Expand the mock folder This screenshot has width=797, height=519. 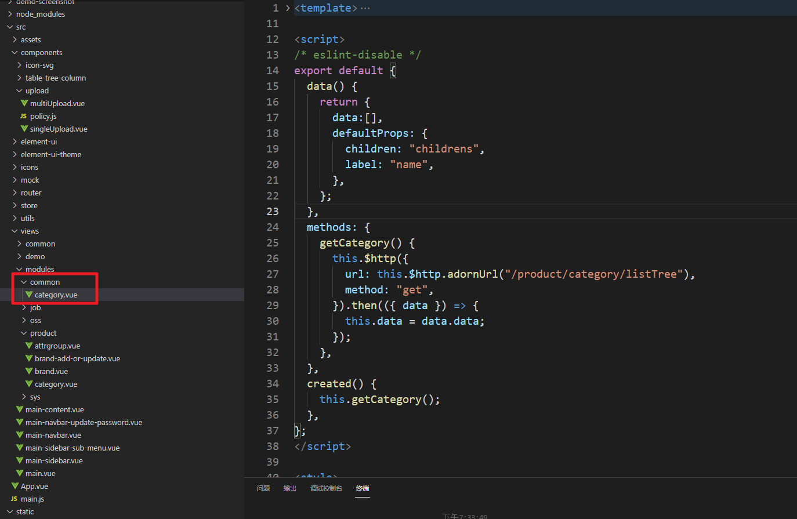15,180
